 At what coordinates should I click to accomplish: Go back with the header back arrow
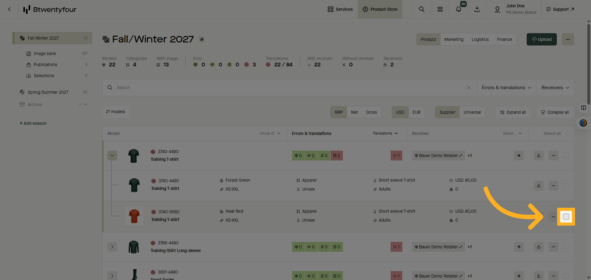click(x=9, y=9)
